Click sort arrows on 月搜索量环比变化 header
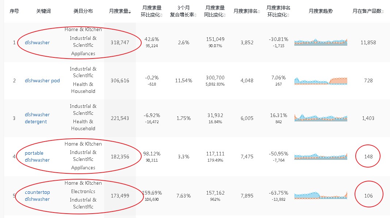Image resolution: width=390 pixels, height=218 pixels. point(161,15)
